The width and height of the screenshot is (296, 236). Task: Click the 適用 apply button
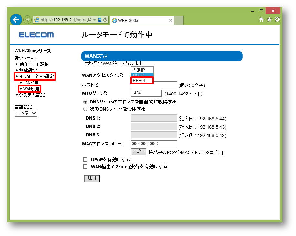coord(92,178)
